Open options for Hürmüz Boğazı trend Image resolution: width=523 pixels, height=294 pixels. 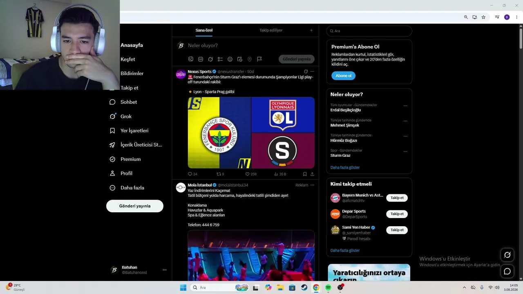click(x=405, y=136)
